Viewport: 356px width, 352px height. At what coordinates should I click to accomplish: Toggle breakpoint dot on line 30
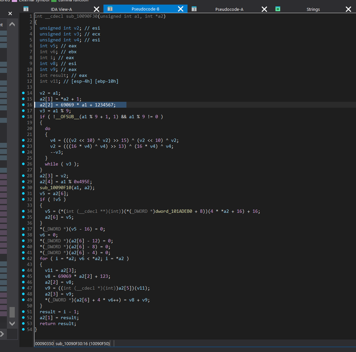click(x=23, y=187)
